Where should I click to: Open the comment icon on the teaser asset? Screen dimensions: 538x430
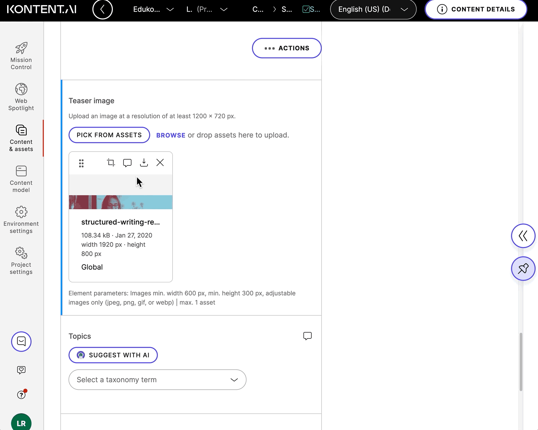(x=127, y=163)
